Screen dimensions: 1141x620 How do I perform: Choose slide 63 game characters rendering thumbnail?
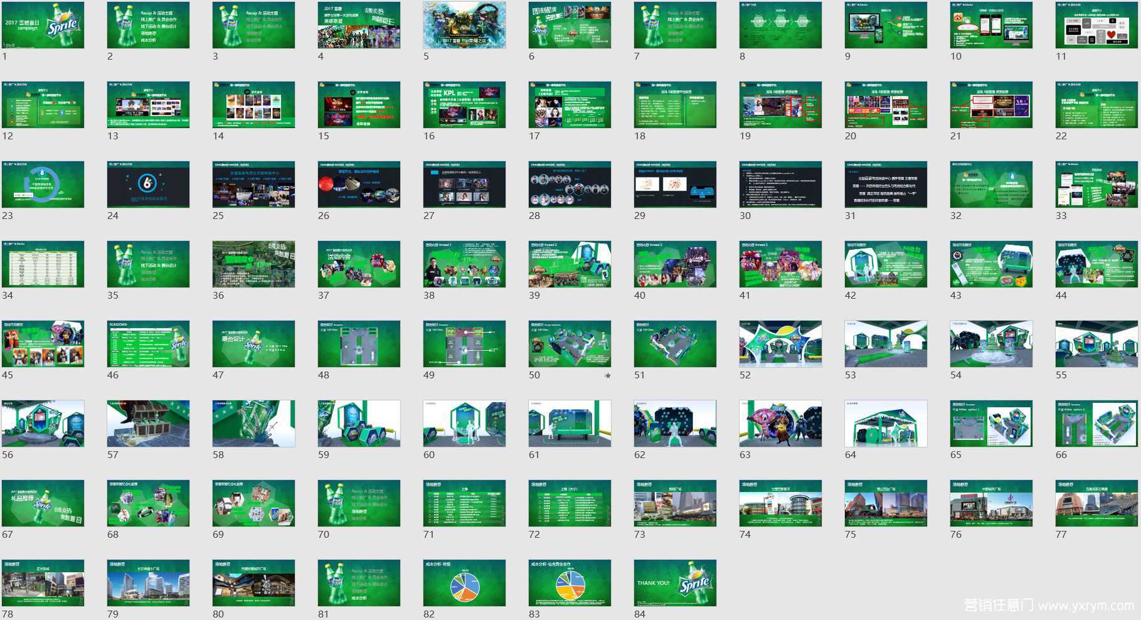tap(780, 424)
